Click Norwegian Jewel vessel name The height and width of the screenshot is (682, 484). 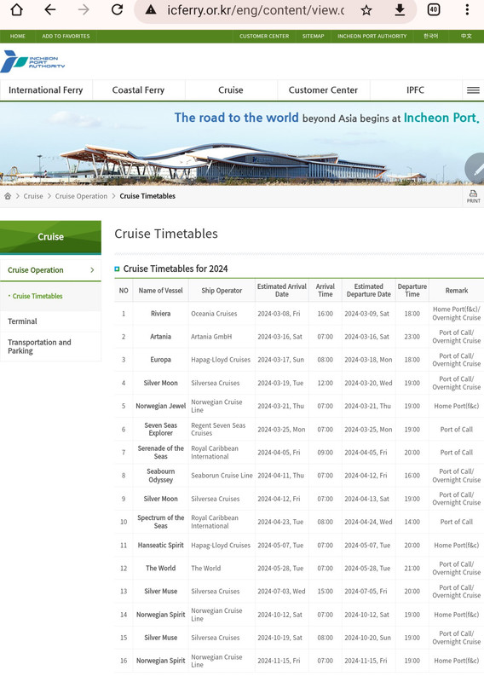[x=160, y=406]
